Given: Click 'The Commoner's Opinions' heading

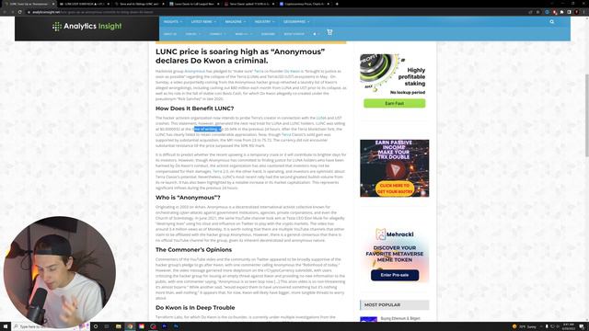Looking at the screenshot, I should point(193,250).
